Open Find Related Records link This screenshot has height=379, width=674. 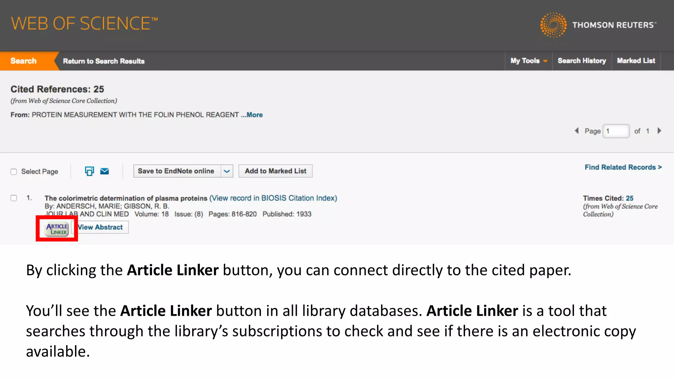tap(623, 167)
